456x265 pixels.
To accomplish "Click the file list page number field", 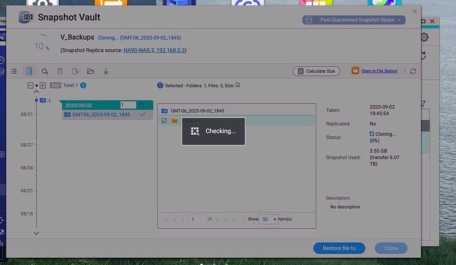I will point(197,219).
